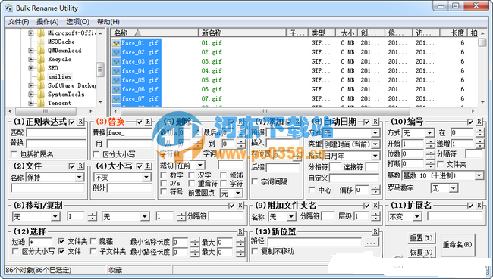
Task: Reset section (12) selection with R button
Action: click(240, 231)
